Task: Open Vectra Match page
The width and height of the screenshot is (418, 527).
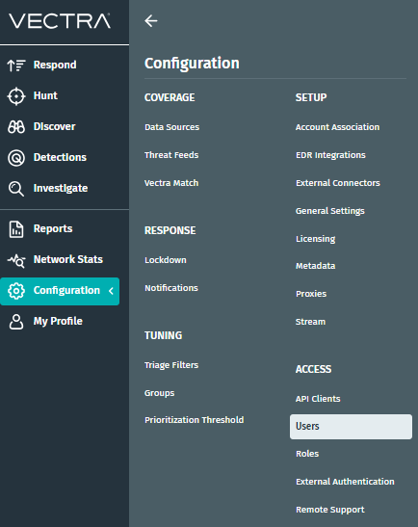Action: tap(171, 183)
